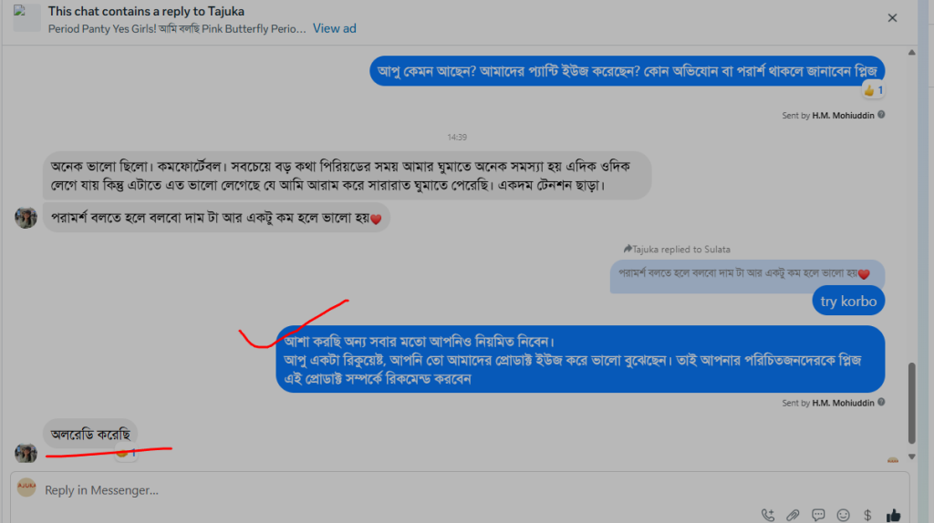Open the emoji picker smiley icon
The width and height of the screenshot is (934, 523).
point(843,515)
